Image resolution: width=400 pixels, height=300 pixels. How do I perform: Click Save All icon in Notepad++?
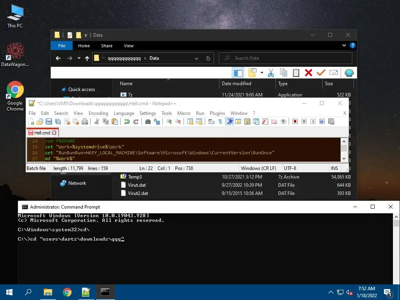(58, 122)
